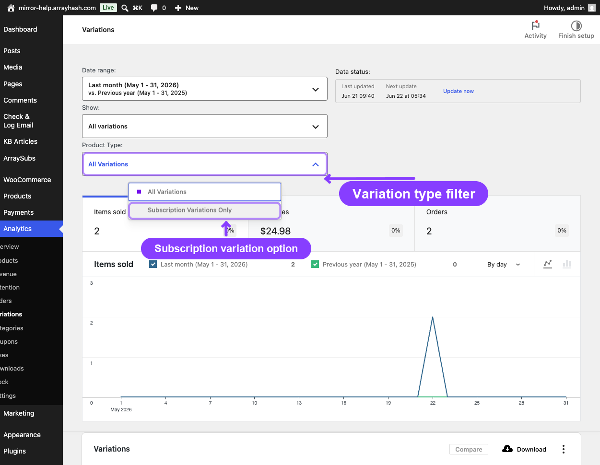
Task: Go to Analytics Variations submenu
Action: (11, 314)
